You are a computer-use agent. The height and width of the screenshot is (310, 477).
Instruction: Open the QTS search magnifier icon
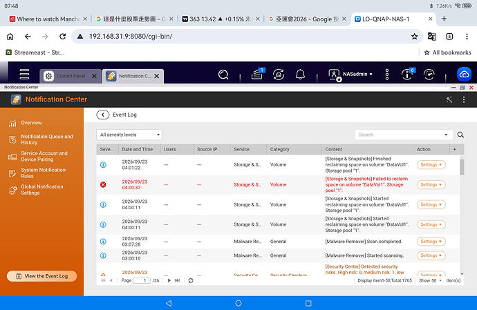coord(223,75)
